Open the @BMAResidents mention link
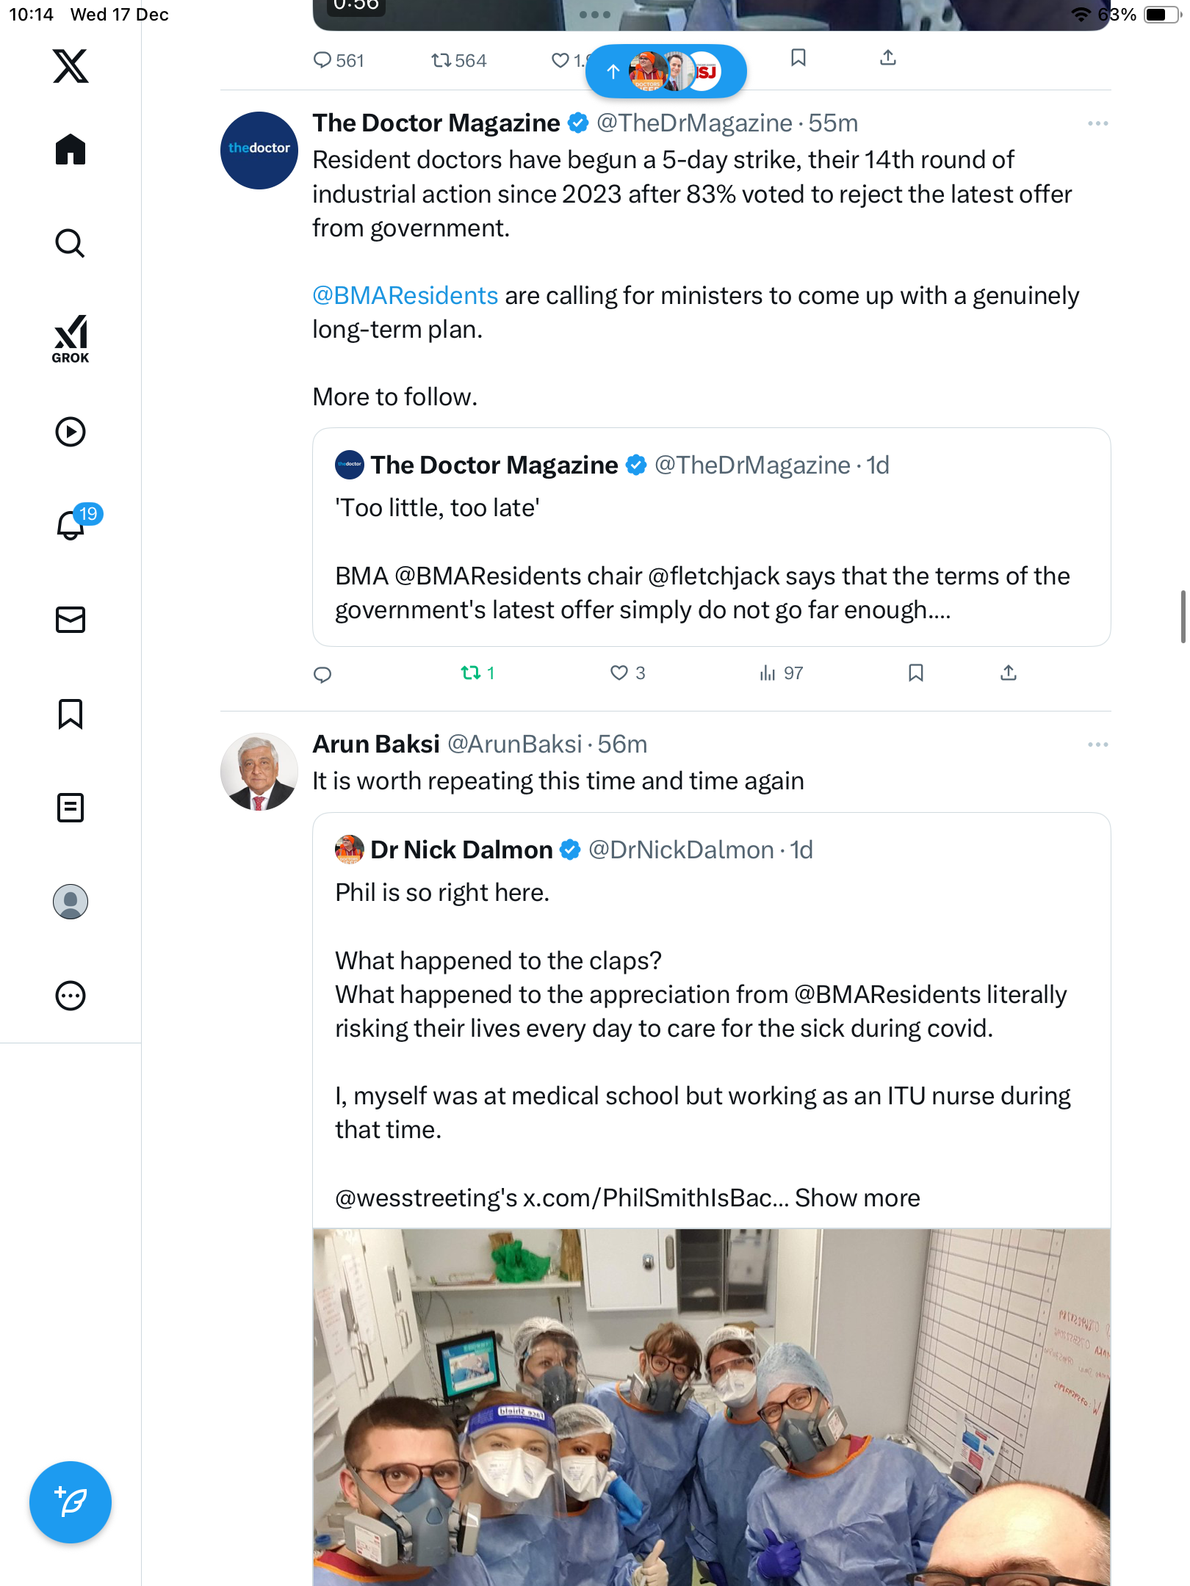Screen dimensions: 1190x1586 pos(405,295)
